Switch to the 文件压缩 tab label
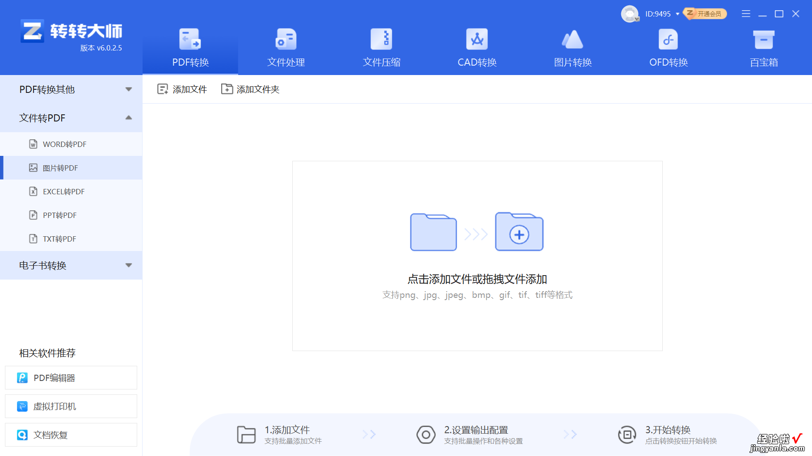Image resolution: width=812 pixels, height=456 pixels. tap(382, 62)
